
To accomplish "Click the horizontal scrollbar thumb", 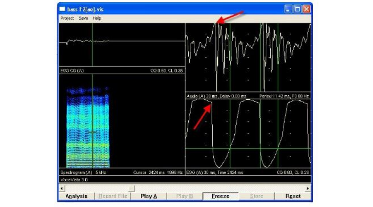I will pos(131,188).
